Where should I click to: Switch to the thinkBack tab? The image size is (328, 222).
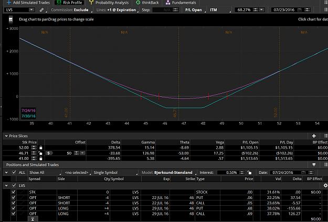[x=147, y=3]
